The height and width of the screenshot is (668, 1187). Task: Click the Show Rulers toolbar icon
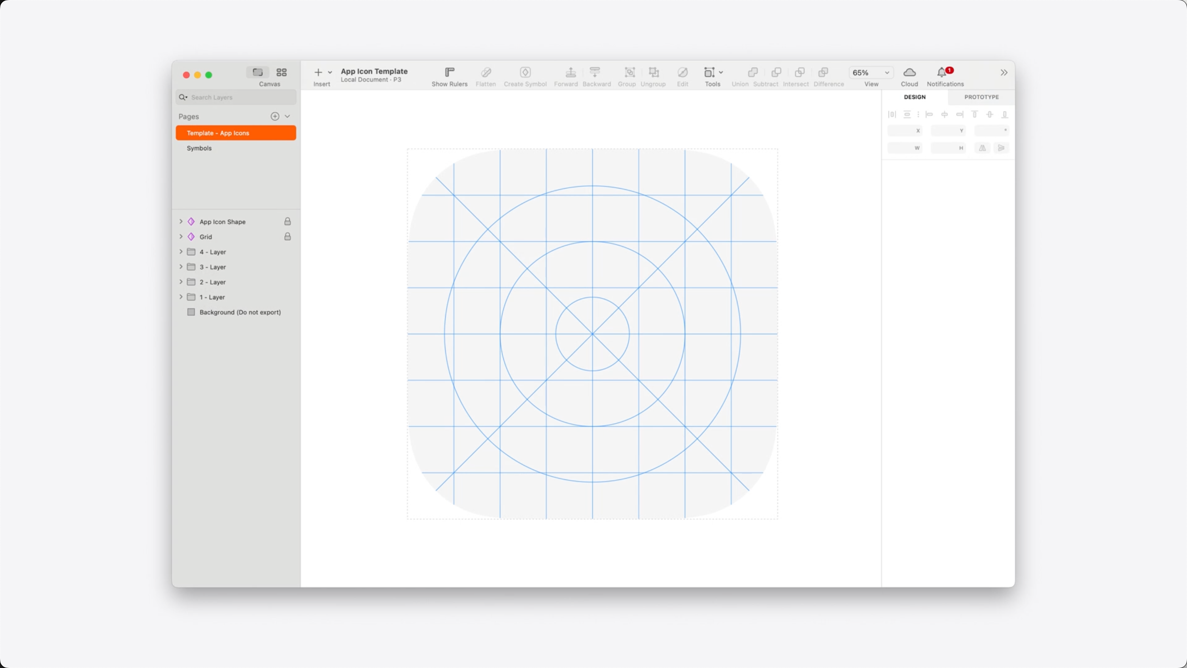449,72
